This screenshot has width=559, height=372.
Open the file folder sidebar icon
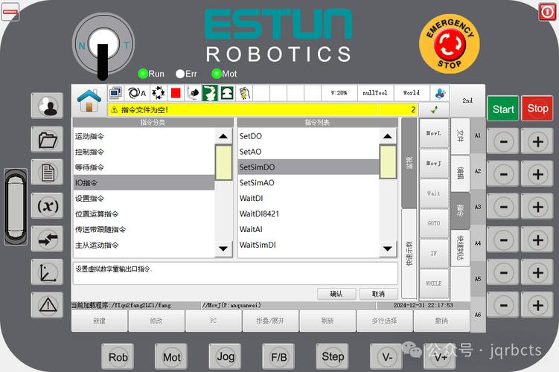pos(48,139)
